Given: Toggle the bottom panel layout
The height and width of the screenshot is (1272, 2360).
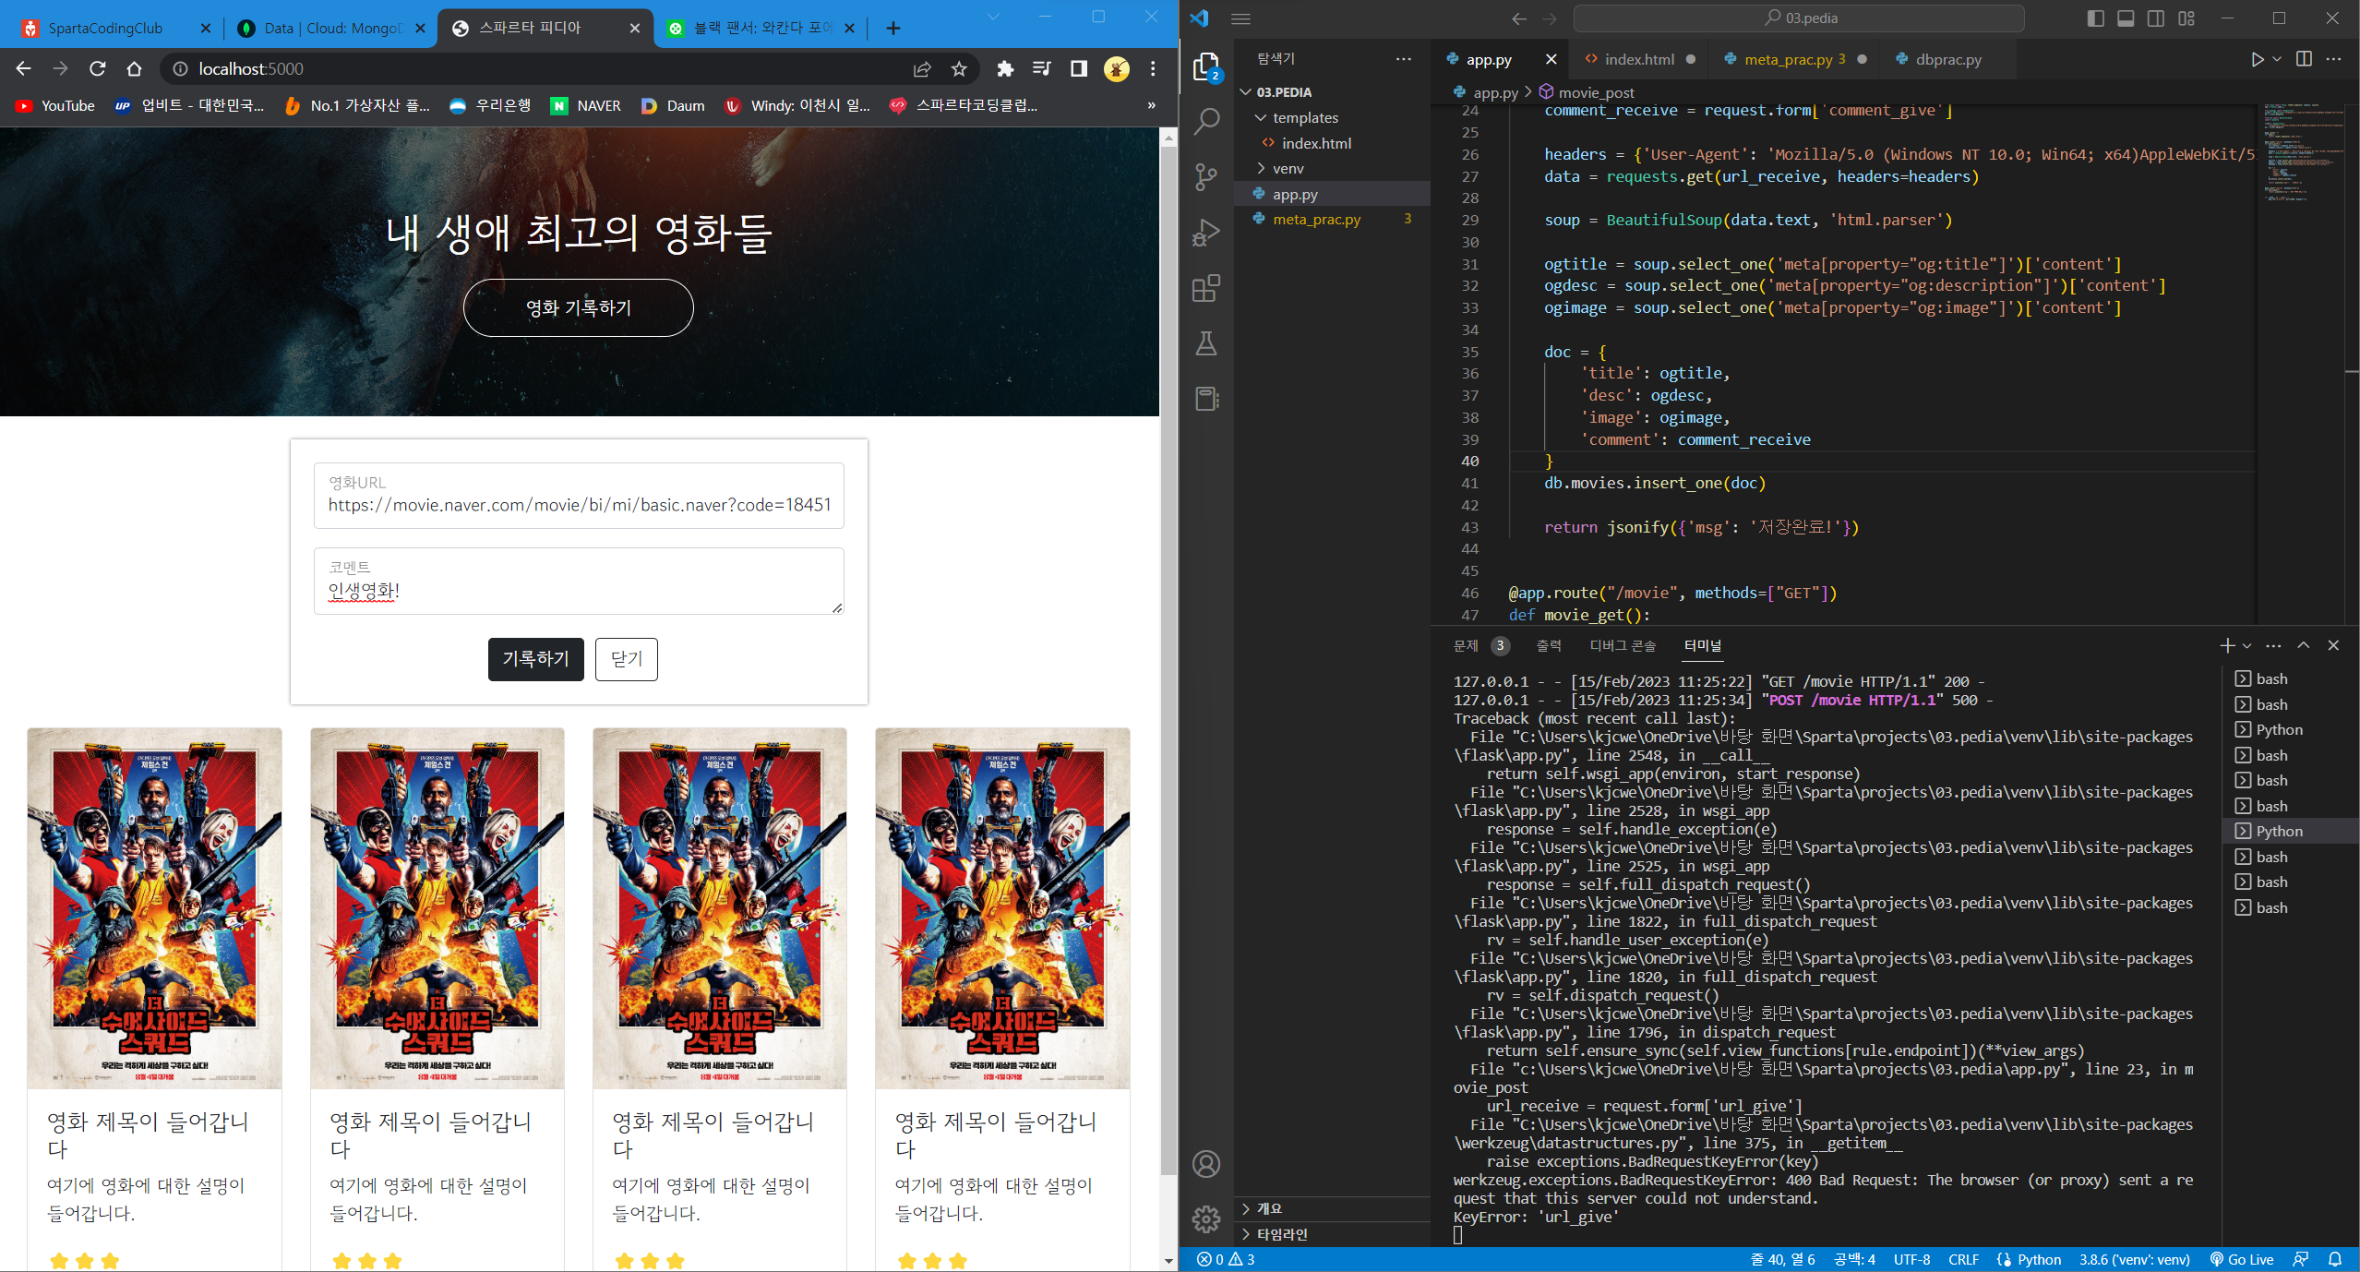Looking at the screenshot, I should coord(2126,18).
